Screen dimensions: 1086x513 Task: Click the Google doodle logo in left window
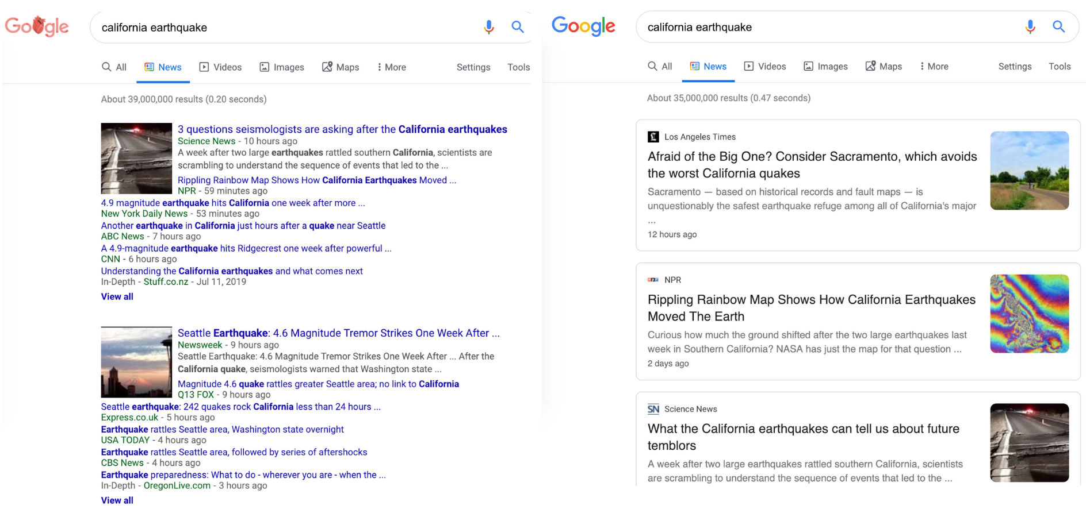click(x=37, y=26)
